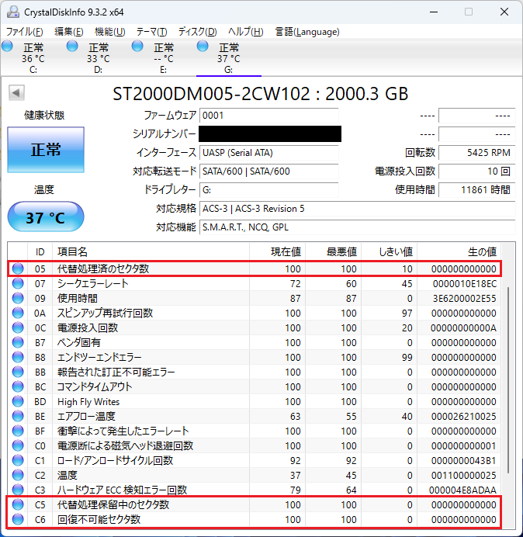The image size is (523, 537).
Task: Click the CrystalDiskInfo app icon in title bar
Action: pyautogui.click(x=13, y=12)
